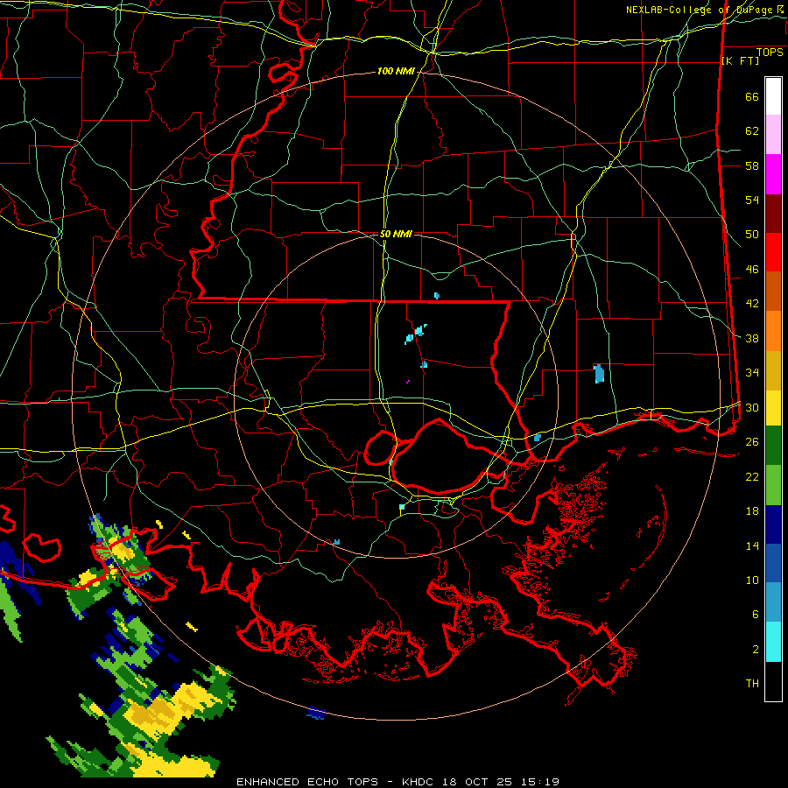Click the '10' legend value
This screenshot has width=788, height=788.
click(752, 580)
